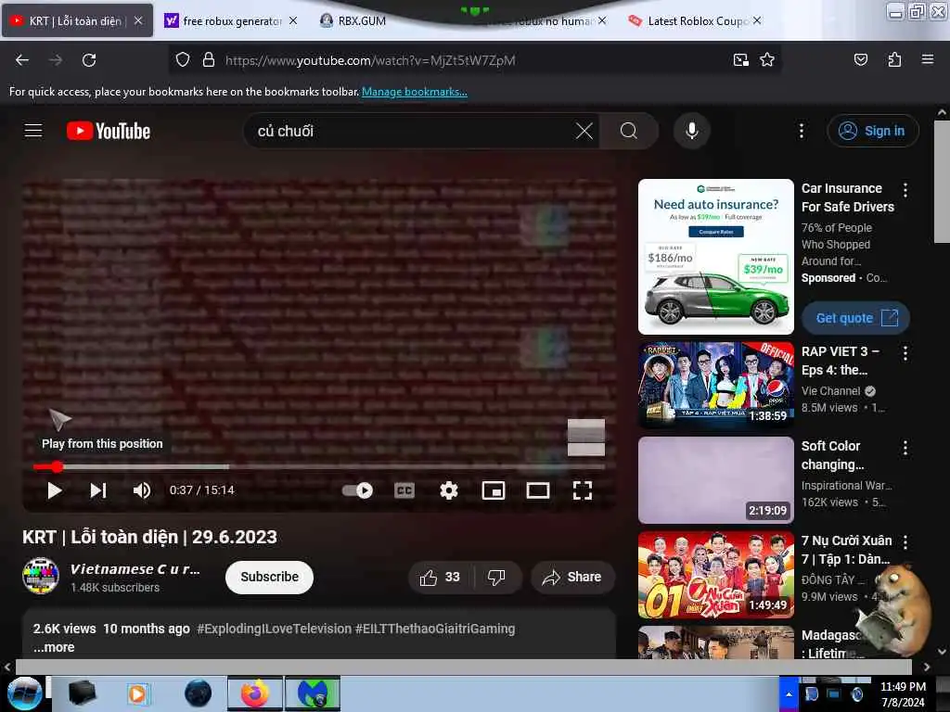Open Firefox from the taskbar
The height and width of the screenshot is (712, 950).
[x=255, y=693]
